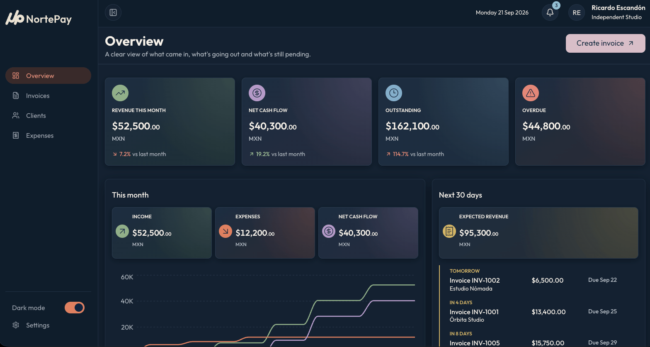
Task: Open the notifications bell
Action: click(550, 12)
